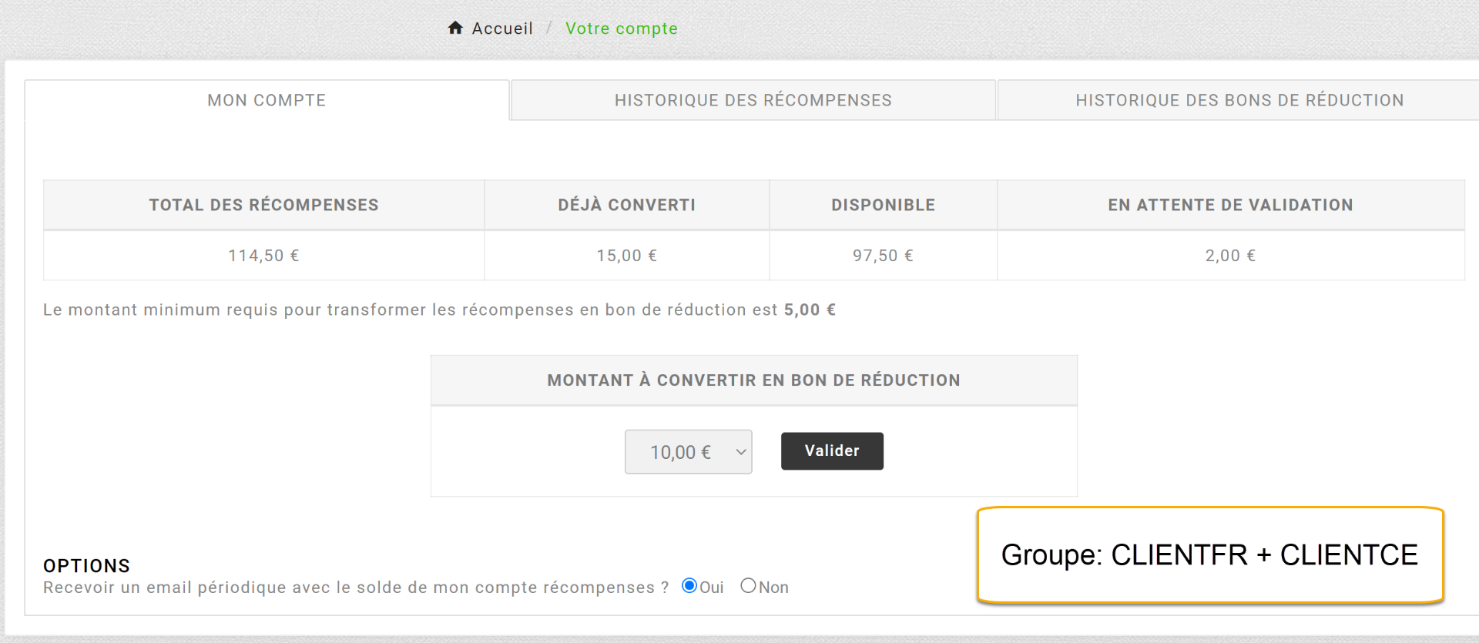Click the Déjà Converti column header
The image size is (1479, 643).
(626, 205)
